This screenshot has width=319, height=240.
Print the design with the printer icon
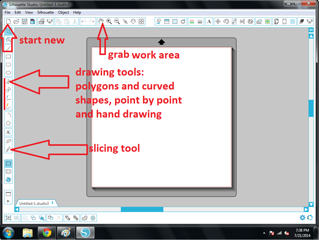42,21
